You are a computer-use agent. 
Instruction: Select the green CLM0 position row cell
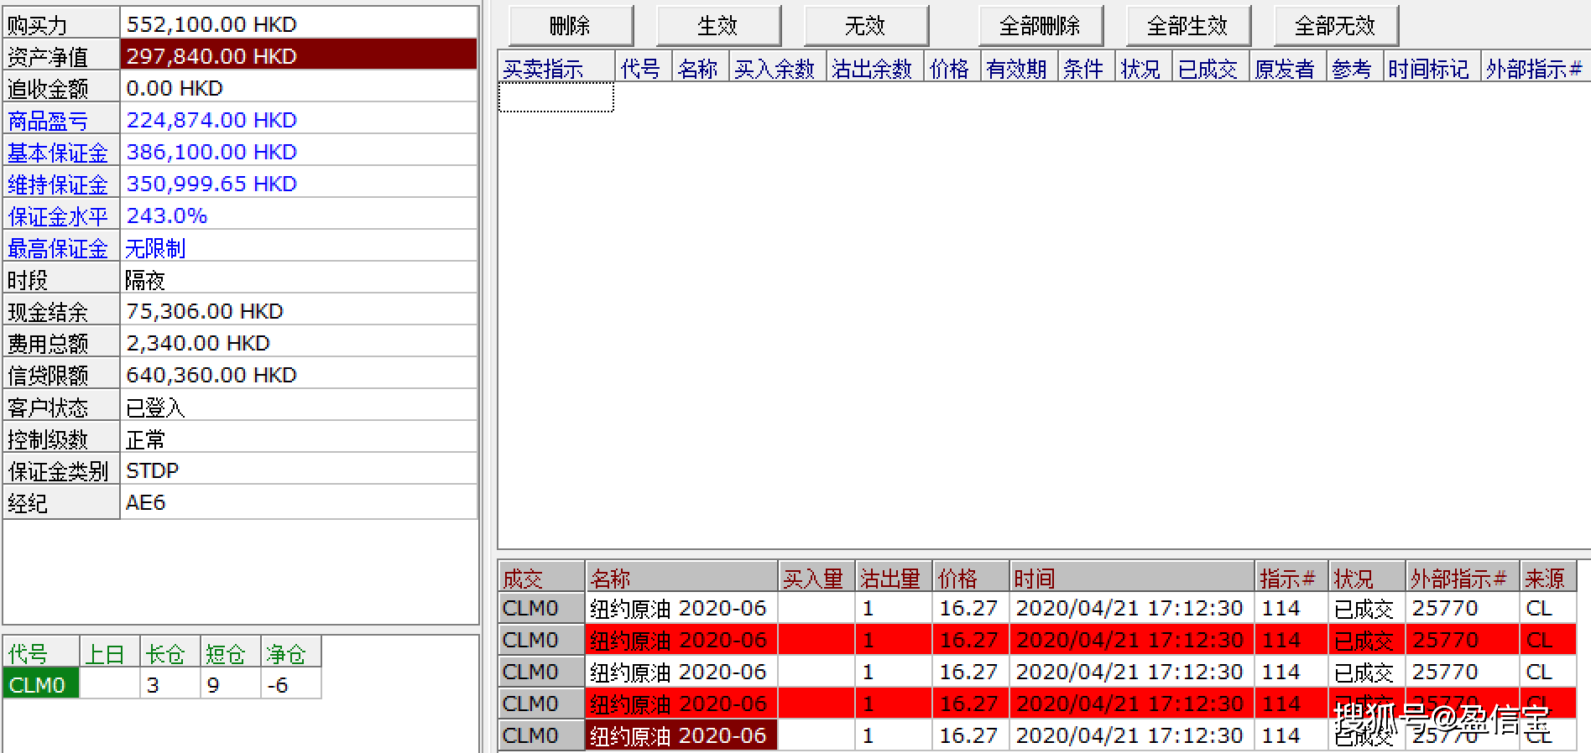pos(40,684)
